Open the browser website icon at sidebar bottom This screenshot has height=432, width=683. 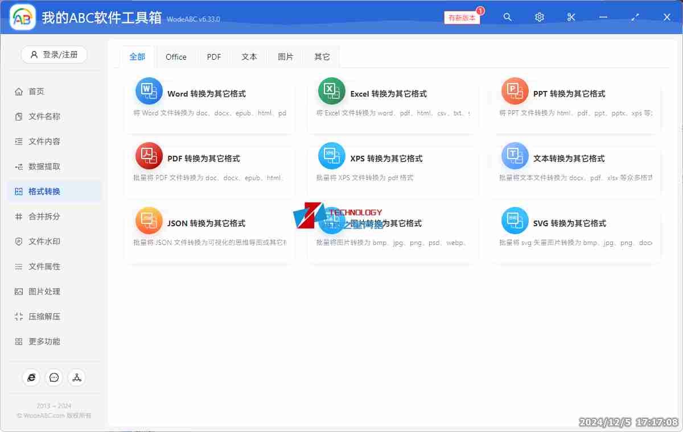point(31,377)
